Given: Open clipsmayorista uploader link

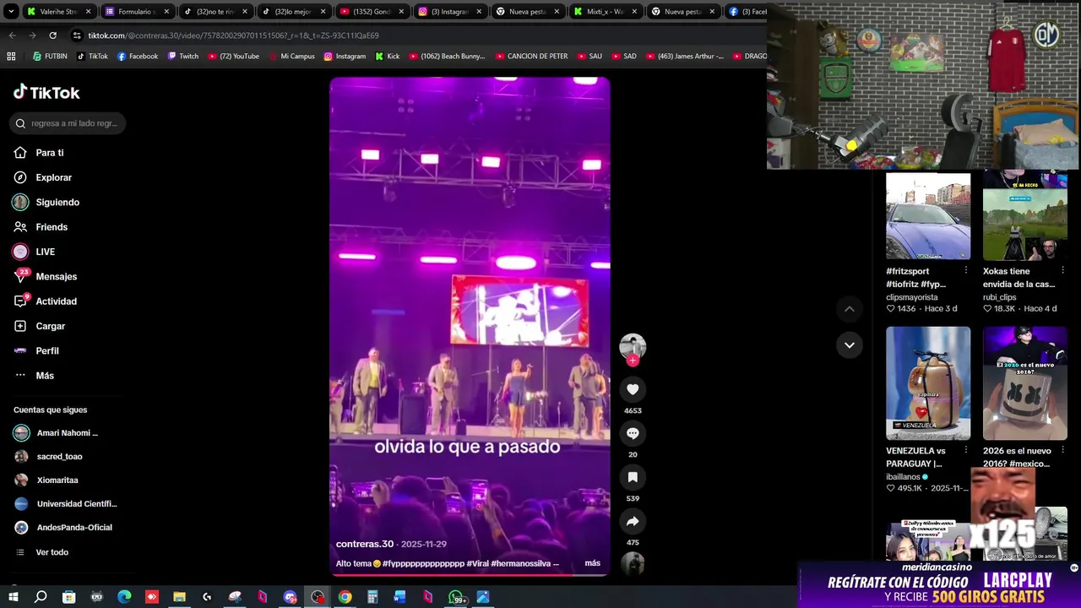Looking at the screenshot, I should (x=912, y=297).
